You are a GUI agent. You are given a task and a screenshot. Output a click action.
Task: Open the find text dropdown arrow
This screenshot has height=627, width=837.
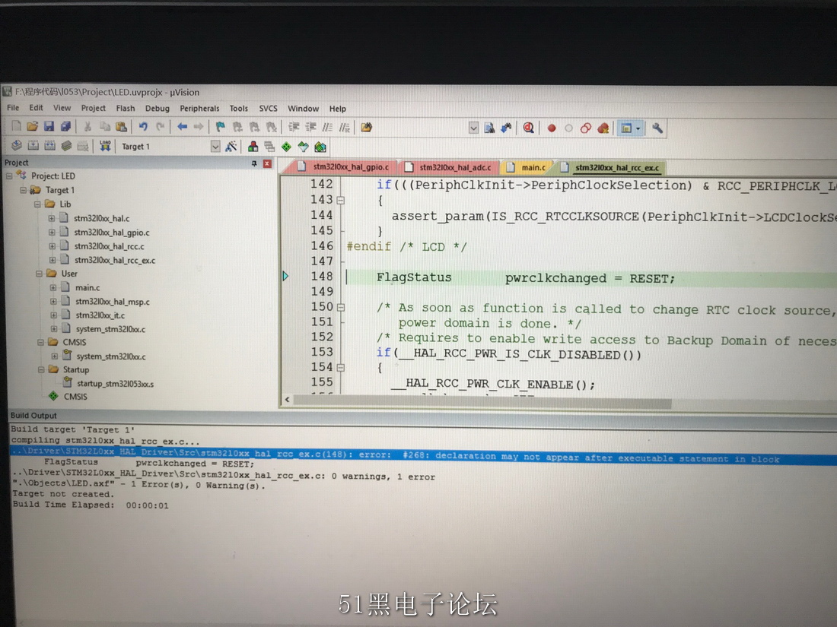(x=473, y=128)
